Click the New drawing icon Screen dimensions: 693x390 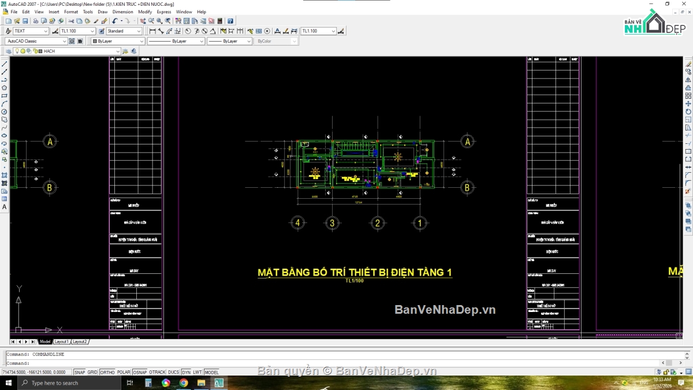[8, 21]
